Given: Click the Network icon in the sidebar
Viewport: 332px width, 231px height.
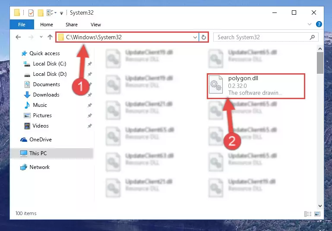Looking at the screenshot, I should [24, 167].
